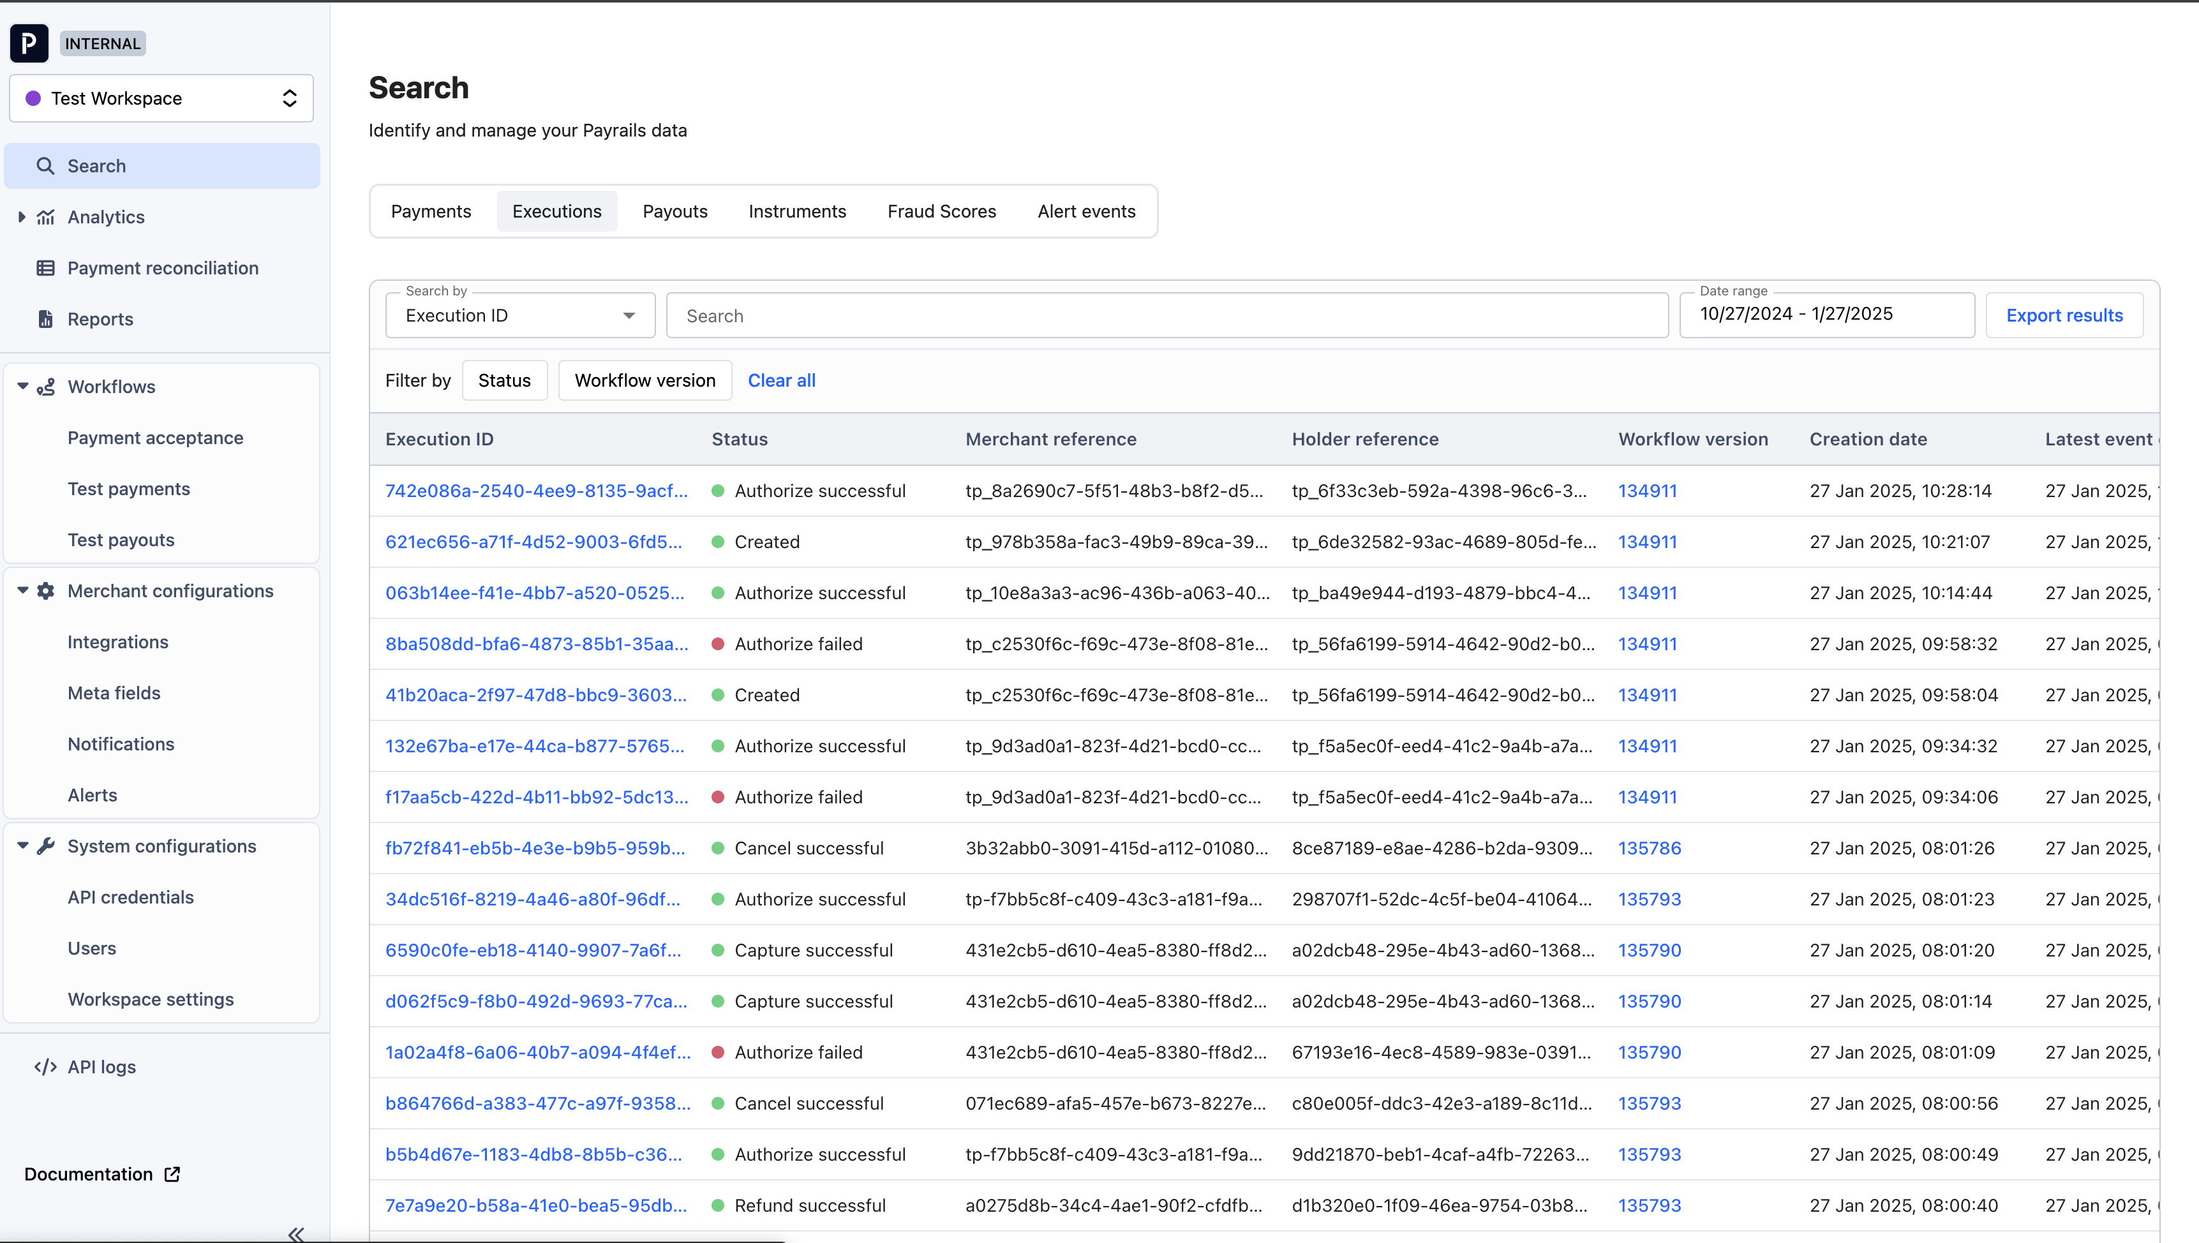Click the Merchant configurations gear icon

tap(46, 591)
